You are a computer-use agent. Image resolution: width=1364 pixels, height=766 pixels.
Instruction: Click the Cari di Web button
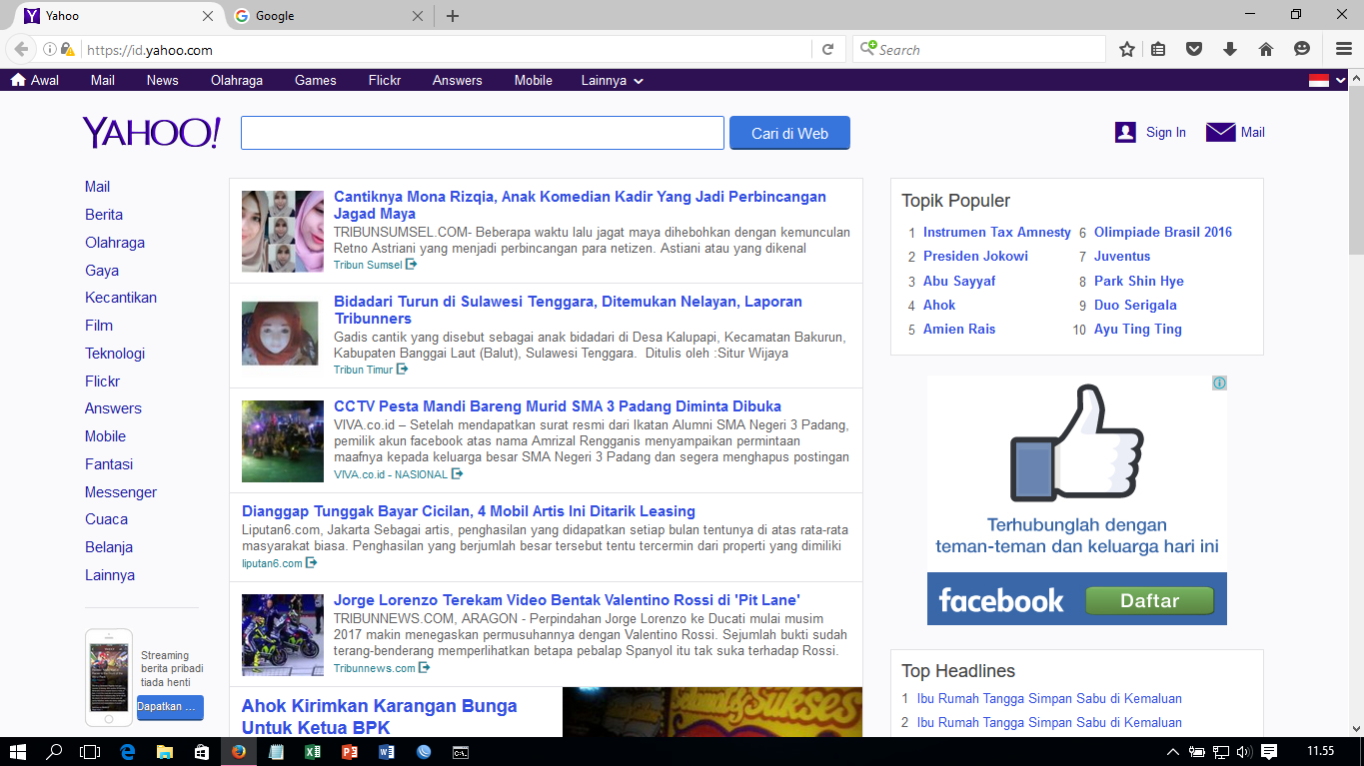(x=789, y=133)
